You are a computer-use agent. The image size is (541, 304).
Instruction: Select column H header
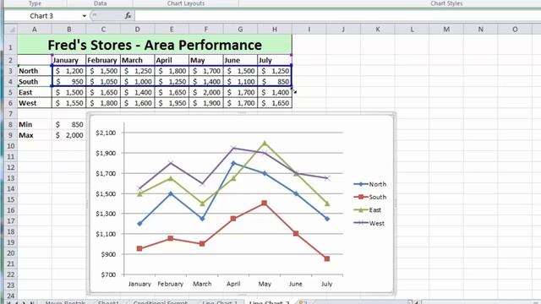coord(275,30)
